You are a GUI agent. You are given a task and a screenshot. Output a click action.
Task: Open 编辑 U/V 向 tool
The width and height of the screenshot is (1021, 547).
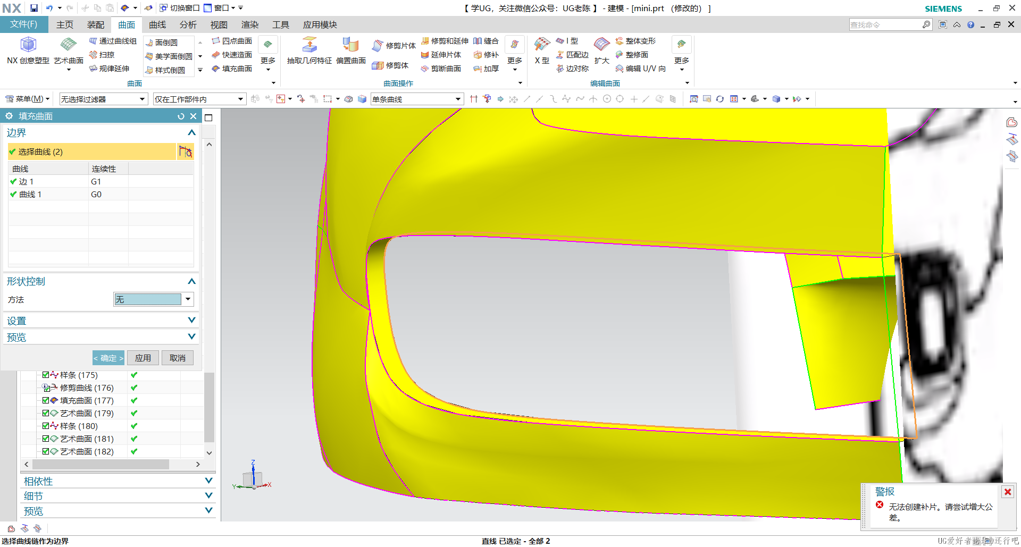641,69
